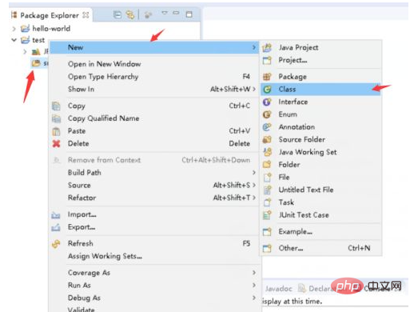Viewport: 410px width, 312px height.
Task: Click the File icon in New submenu
Action: coord(267,177)
